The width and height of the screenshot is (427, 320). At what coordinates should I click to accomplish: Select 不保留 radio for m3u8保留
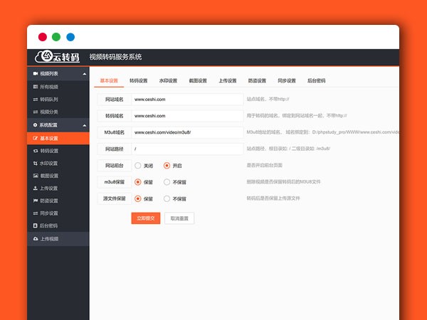167,182
